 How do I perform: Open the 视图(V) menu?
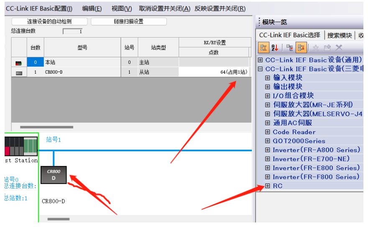click(122, 9)
